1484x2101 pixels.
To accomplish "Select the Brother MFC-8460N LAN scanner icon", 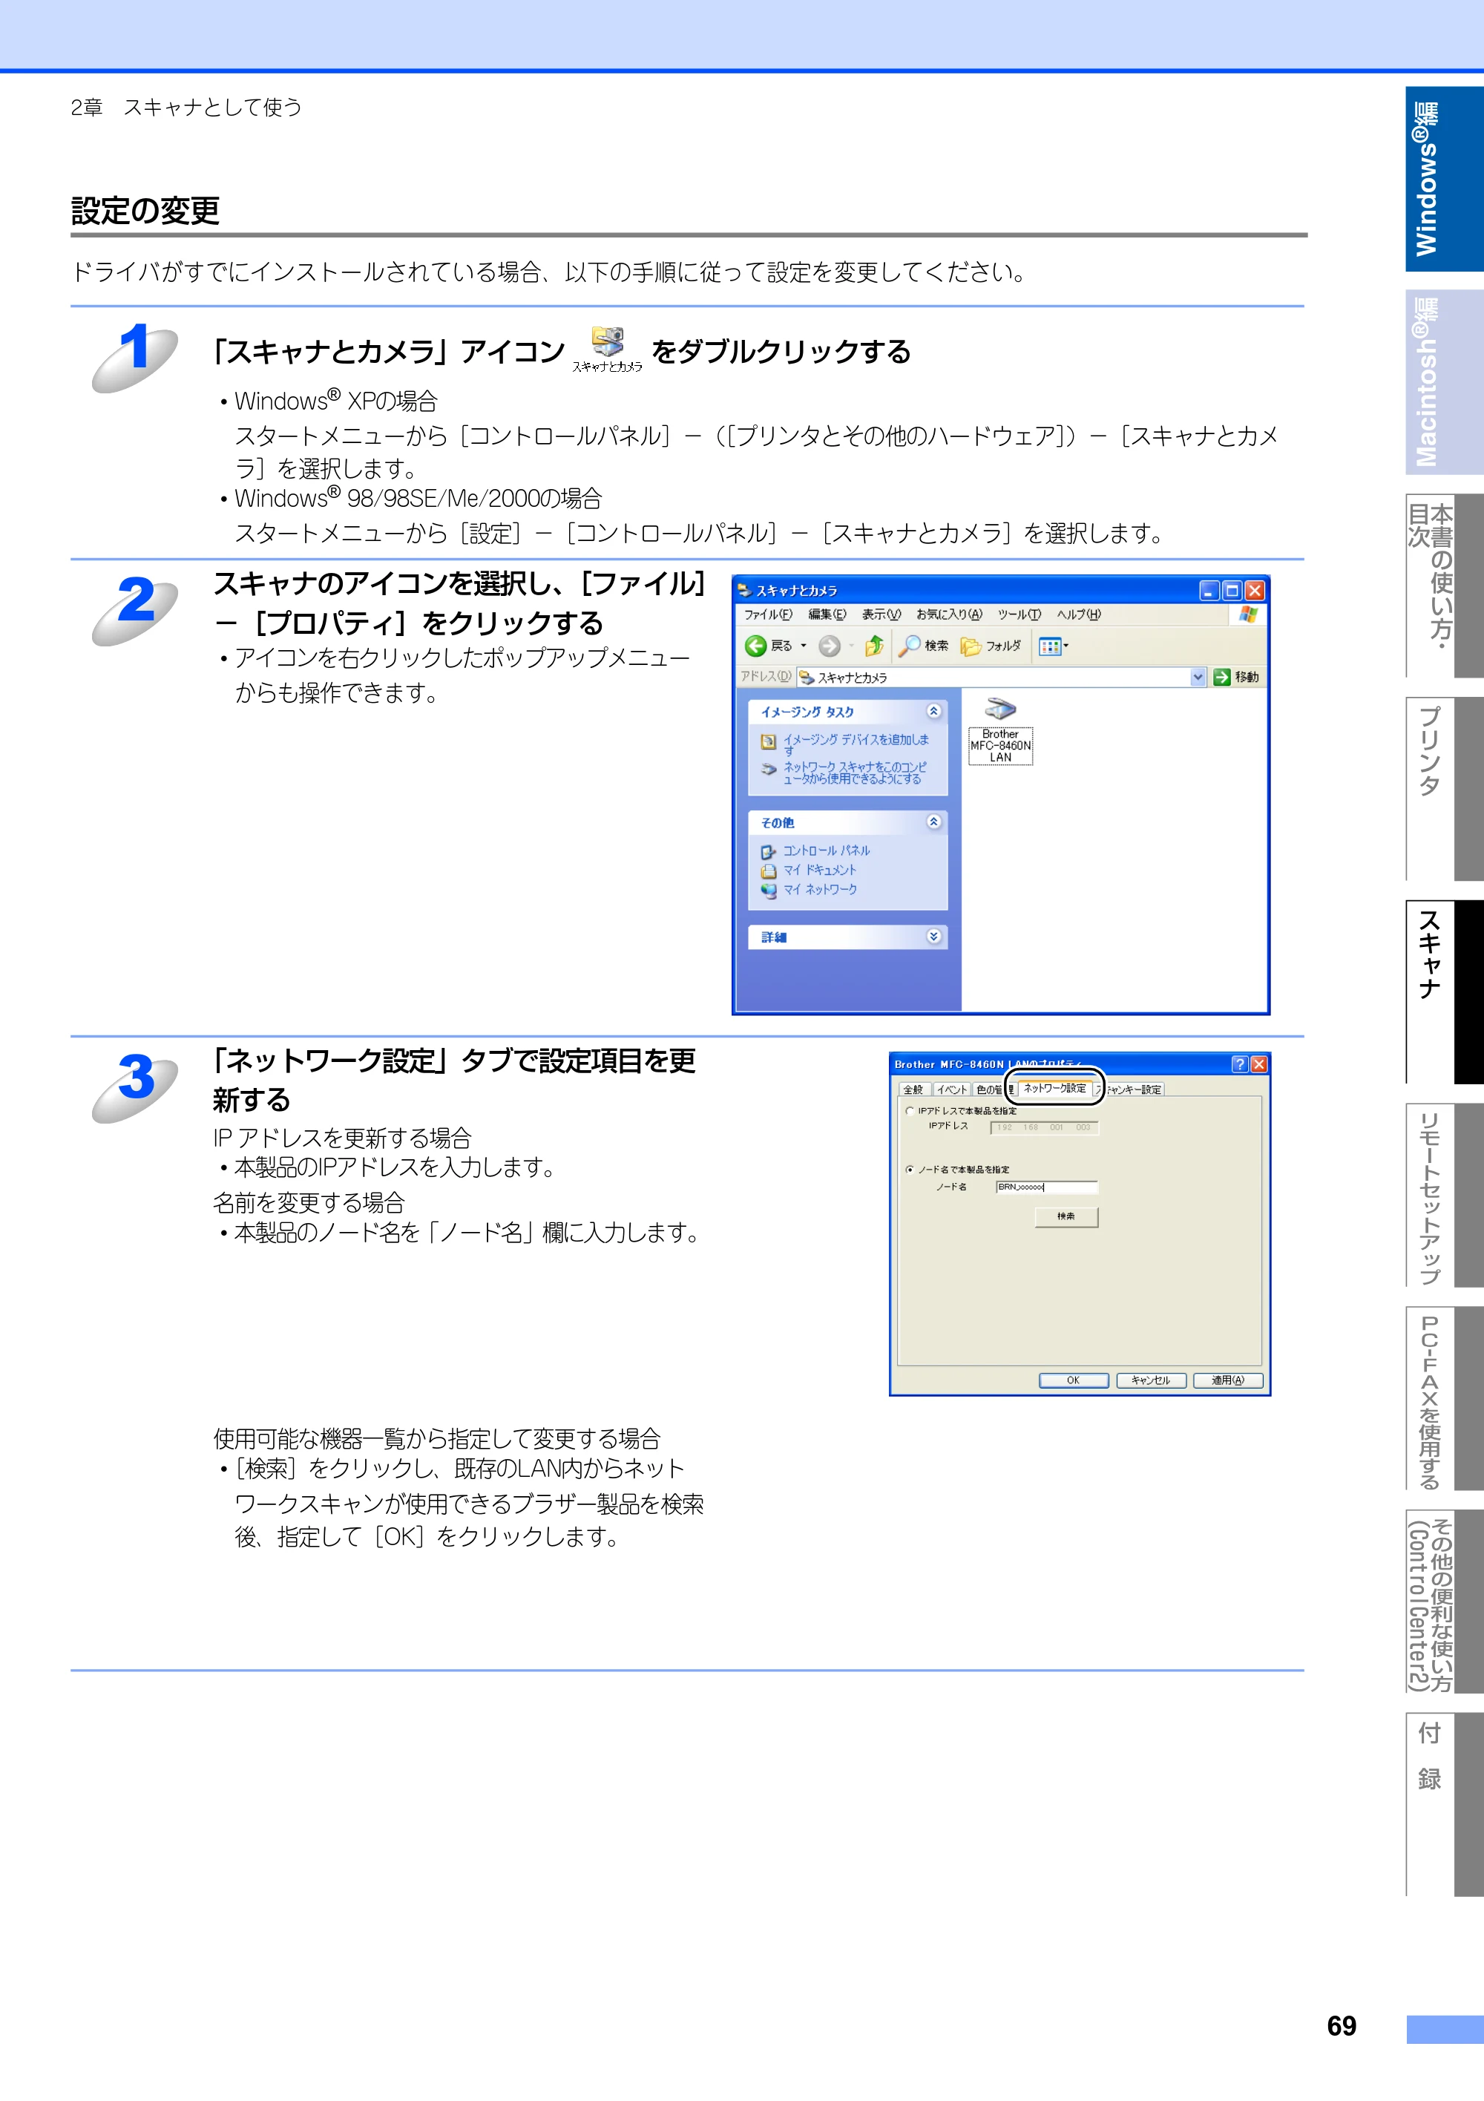I will 1000,731.
